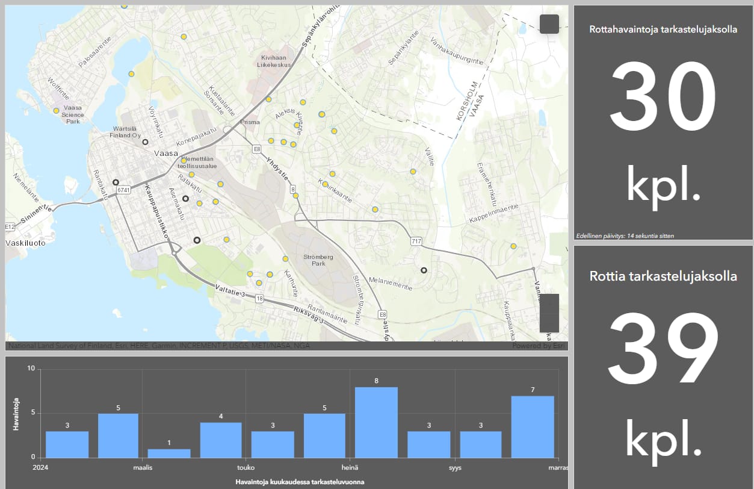
Task: Click the upper half of the map's bottom-right zoom control
Action: 549,304
